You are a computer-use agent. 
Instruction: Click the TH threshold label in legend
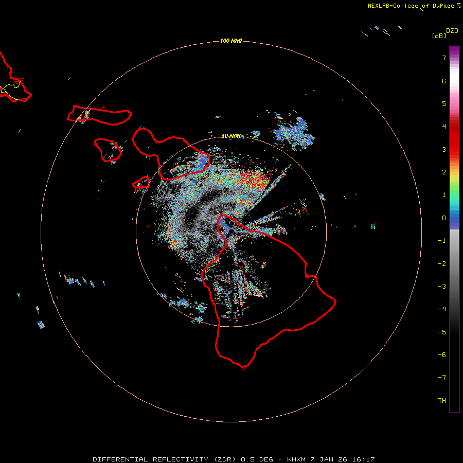click(442, 401)
